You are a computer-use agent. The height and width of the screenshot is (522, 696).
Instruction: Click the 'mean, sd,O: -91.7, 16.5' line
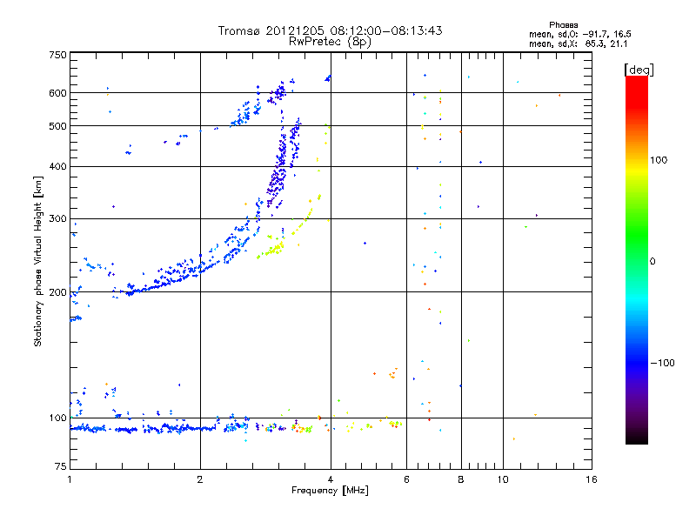coord(579,34)
